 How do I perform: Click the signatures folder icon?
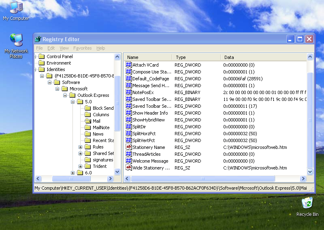88,160
